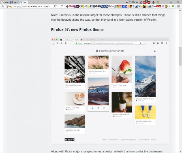Click the coastal hills thumbnail
Image resolution: width=182 pixels, height=153 pixels.
(75, 121)
